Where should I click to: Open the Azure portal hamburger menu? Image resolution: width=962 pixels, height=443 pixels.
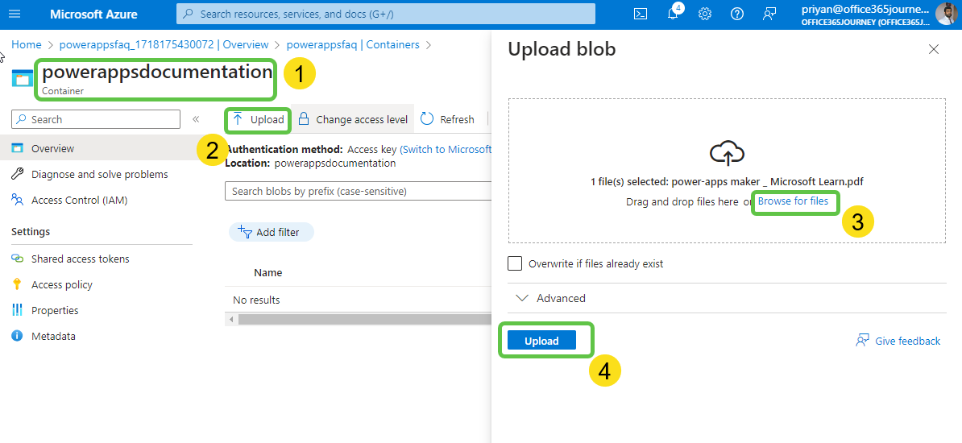pos(15,14)
